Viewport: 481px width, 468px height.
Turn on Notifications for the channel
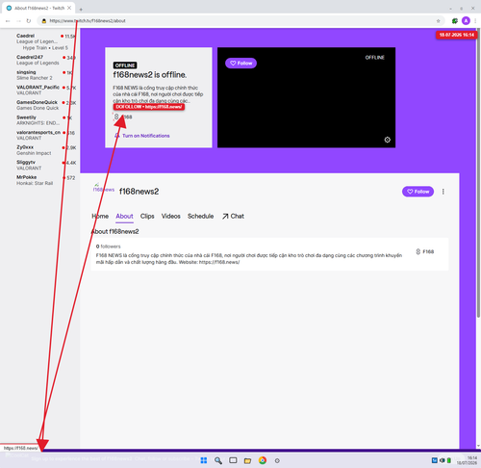point(142,136)
